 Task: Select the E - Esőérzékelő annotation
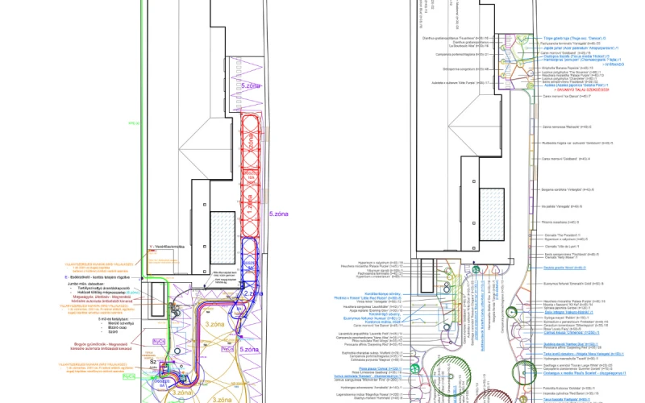pos(116,276)
